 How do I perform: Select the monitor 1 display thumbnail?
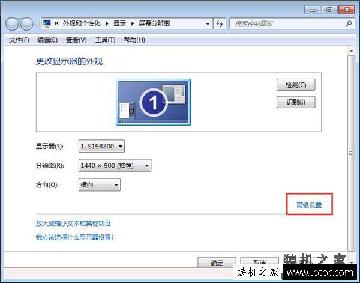[154, 102]
